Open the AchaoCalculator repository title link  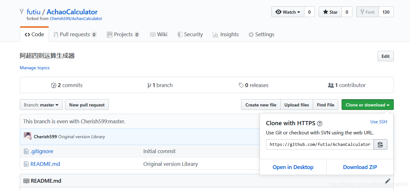72,12
